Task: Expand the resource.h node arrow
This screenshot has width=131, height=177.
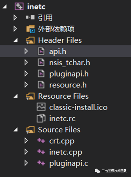Action: click(x=26, y=85)
